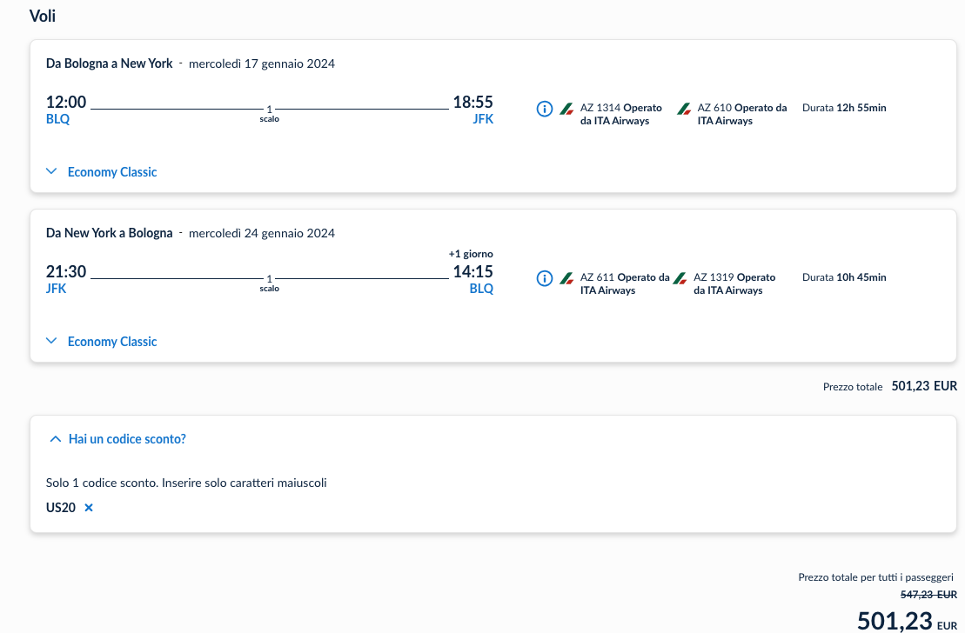Click BLQ arrival code on return flight
965x633 pixels.
tap(481, 290)
